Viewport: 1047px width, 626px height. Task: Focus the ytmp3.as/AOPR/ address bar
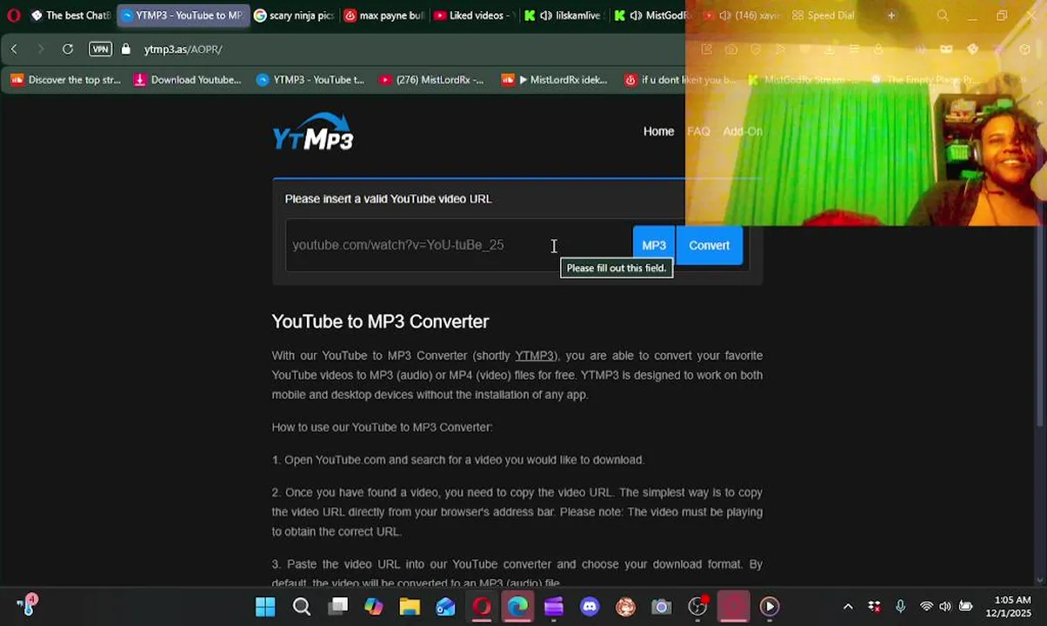[183, 49]
